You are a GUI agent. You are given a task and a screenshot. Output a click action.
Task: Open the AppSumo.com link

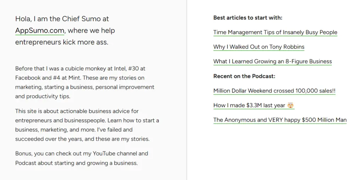coord(39,31)
